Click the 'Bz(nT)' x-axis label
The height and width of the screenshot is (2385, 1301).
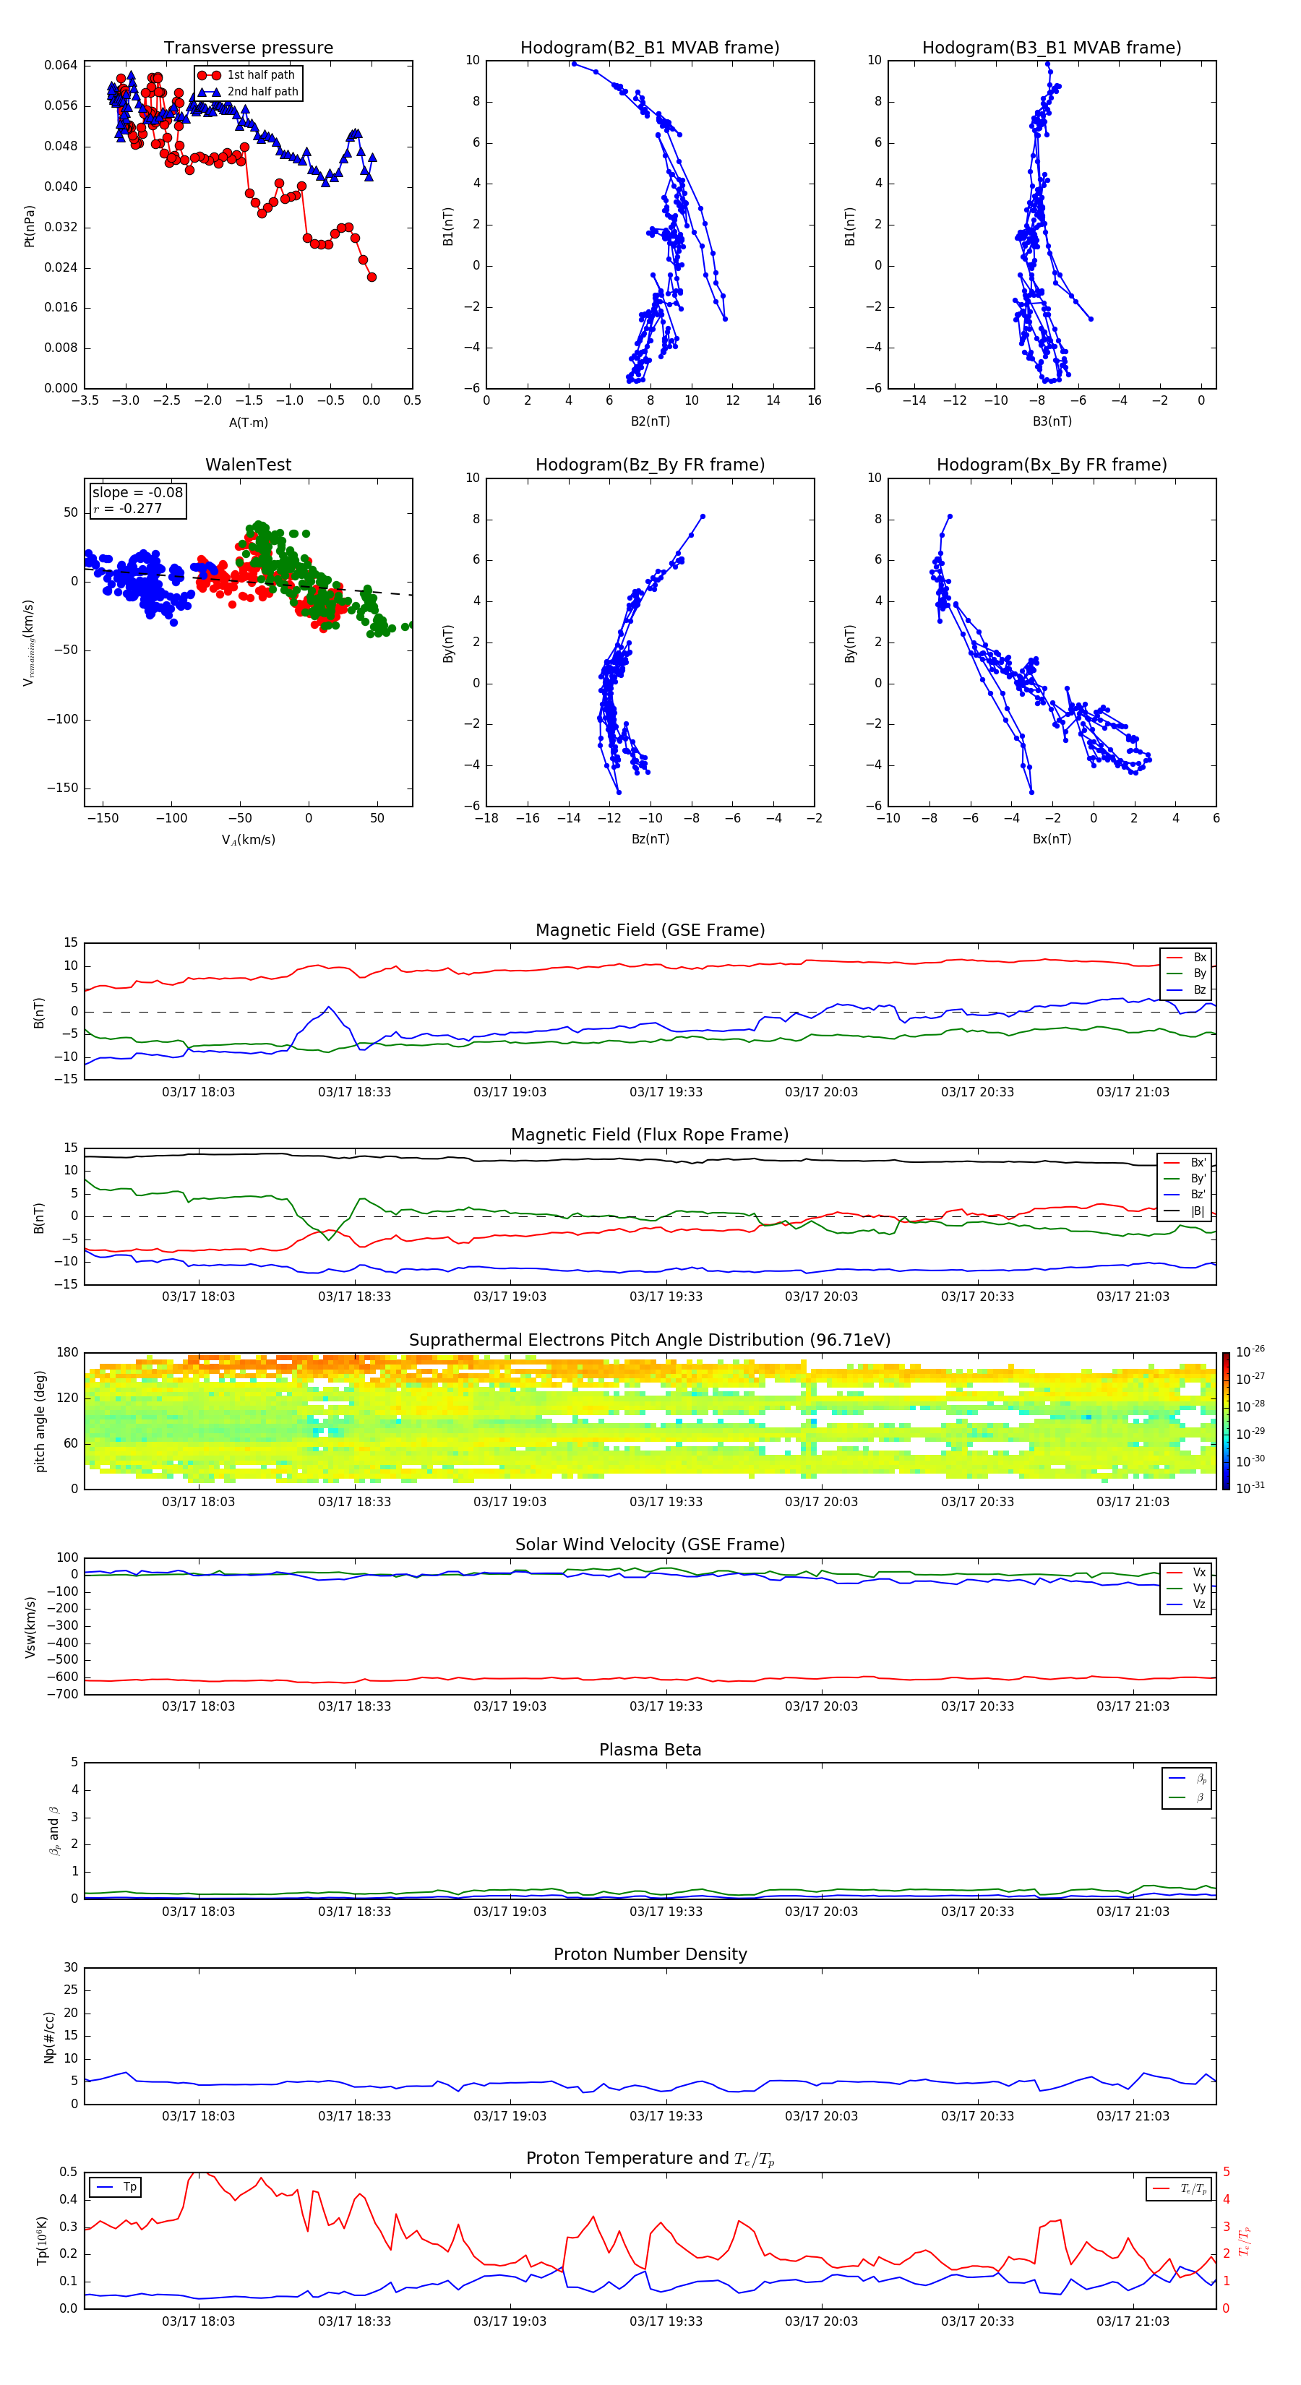(x=650, y=839)
